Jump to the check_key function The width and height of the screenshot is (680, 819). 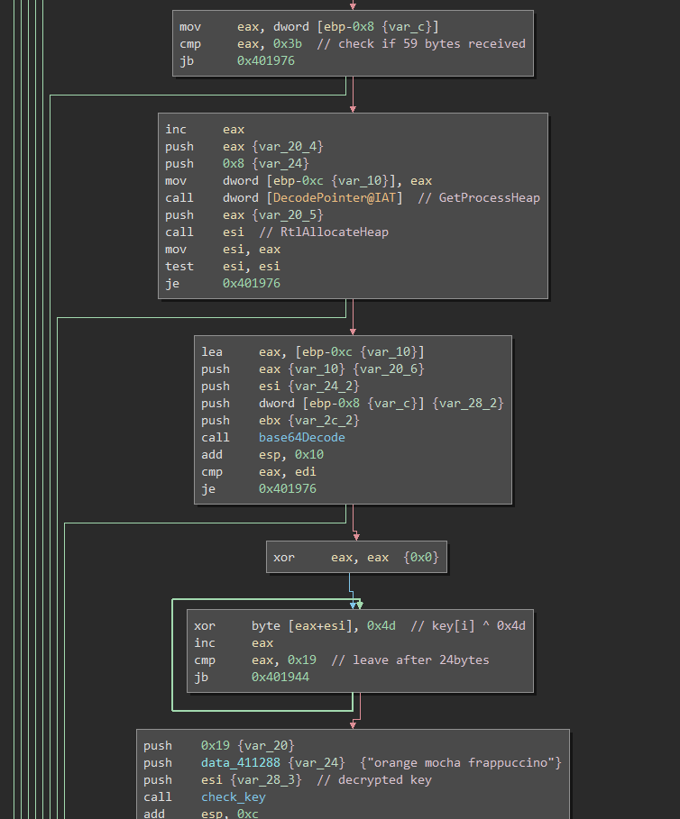(x=233, y=797)
